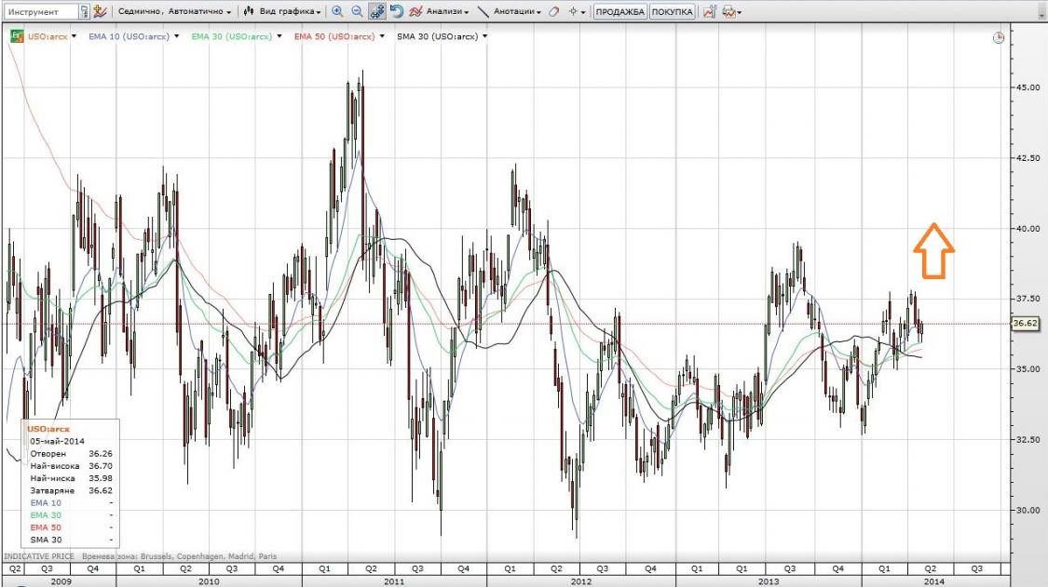Select the eraser tool icon

point(553,11)
